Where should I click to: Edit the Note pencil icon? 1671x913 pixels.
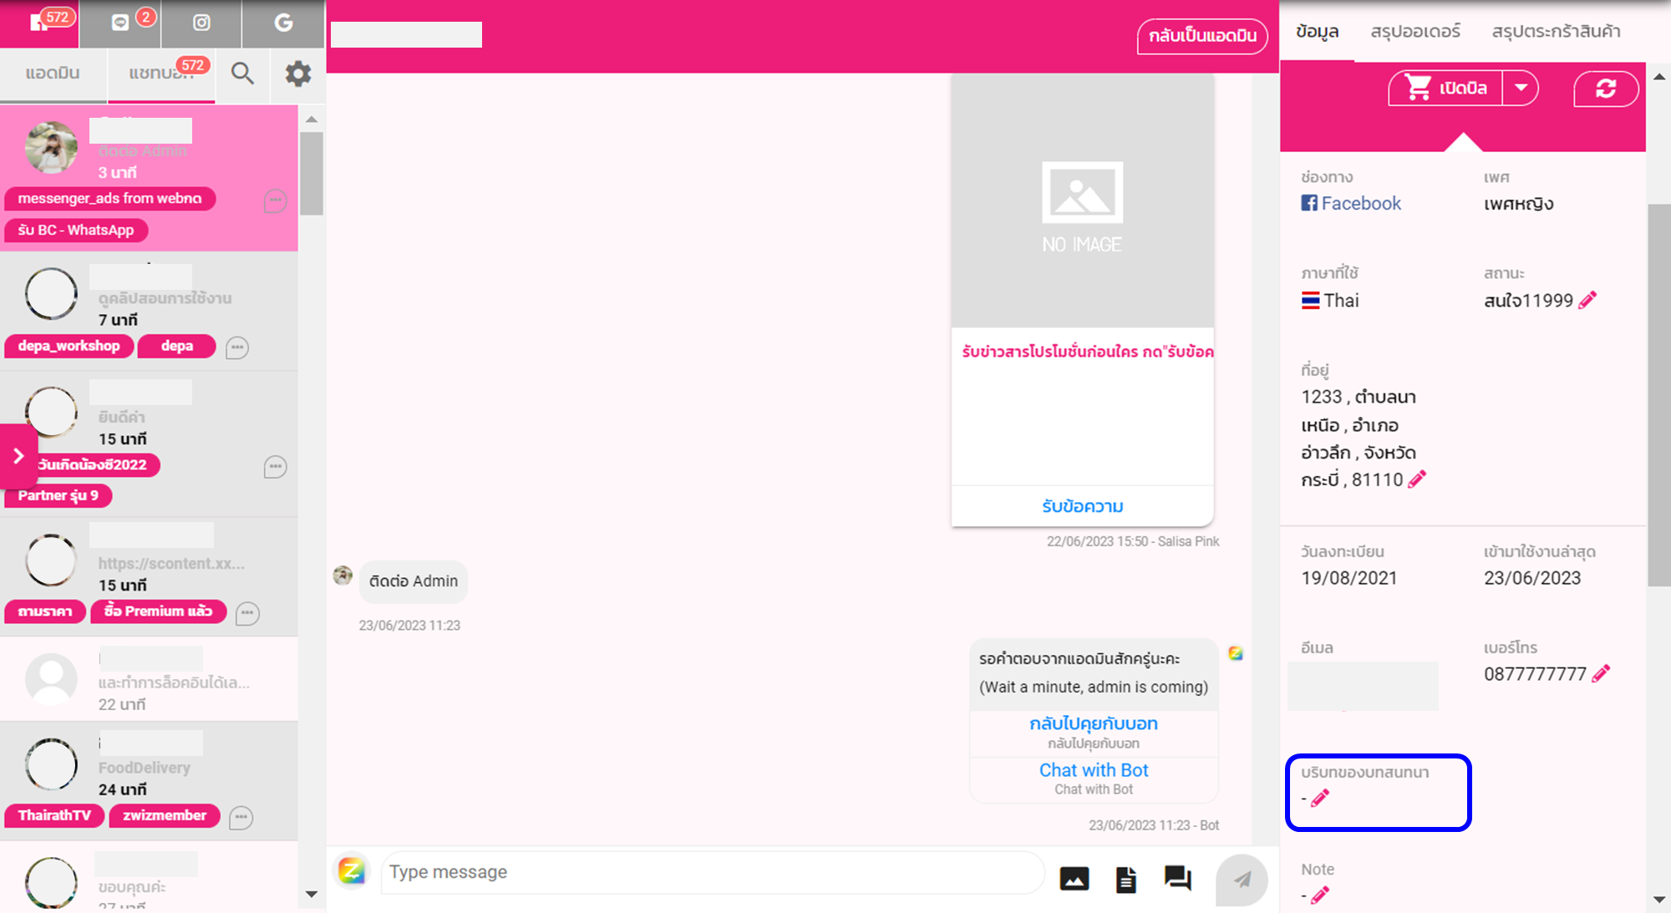pos(1320,895)
